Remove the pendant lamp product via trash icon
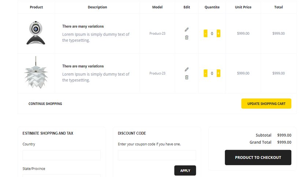The height and width of the screenshot is (177, 306). pyautogui.click(x=187, y=77)
